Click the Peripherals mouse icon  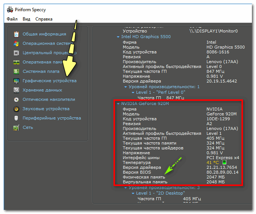(16, 118)
